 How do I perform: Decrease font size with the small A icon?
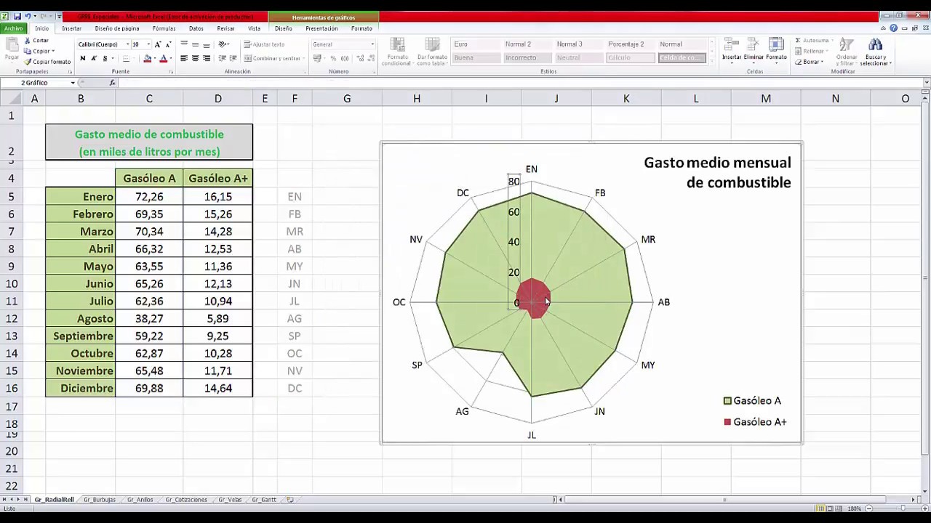(x=168, y=44)
